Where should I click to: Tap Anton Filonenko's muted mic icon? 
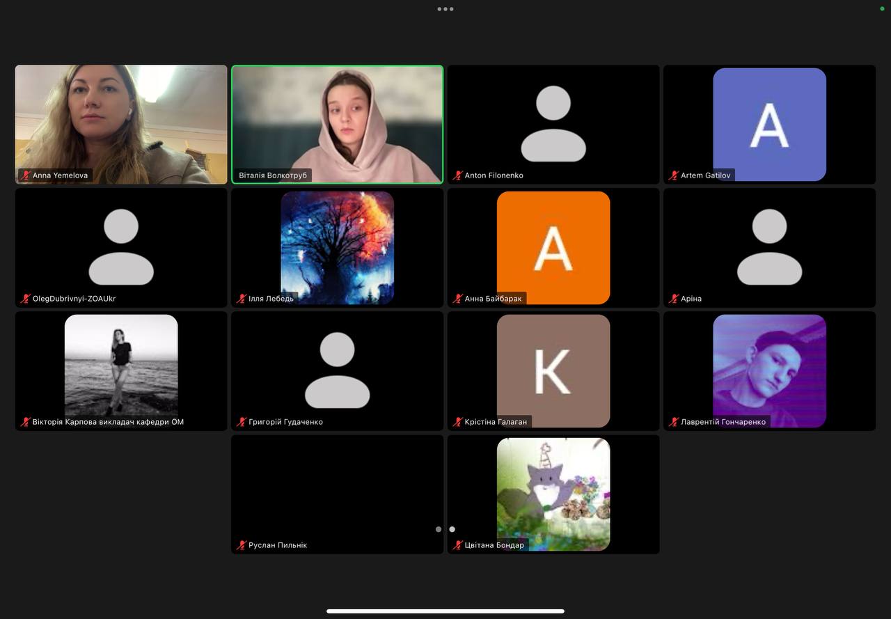457,175
